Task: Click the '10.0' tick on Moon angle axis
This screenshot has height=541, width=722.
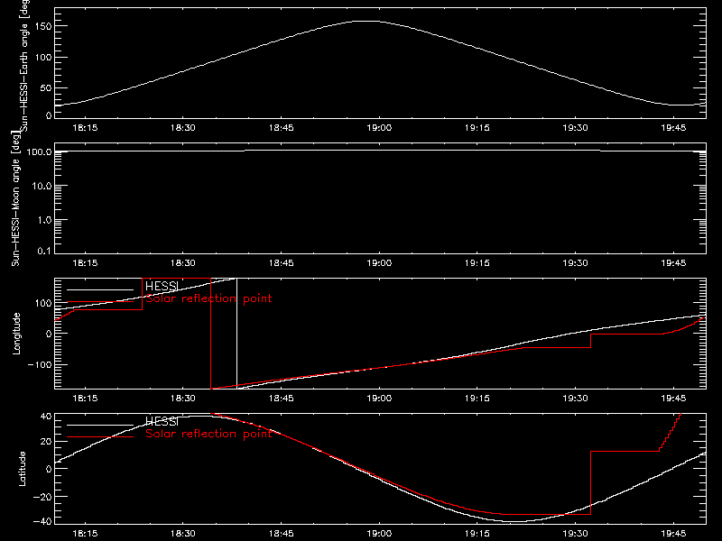Action: click(x=42, y=186)
